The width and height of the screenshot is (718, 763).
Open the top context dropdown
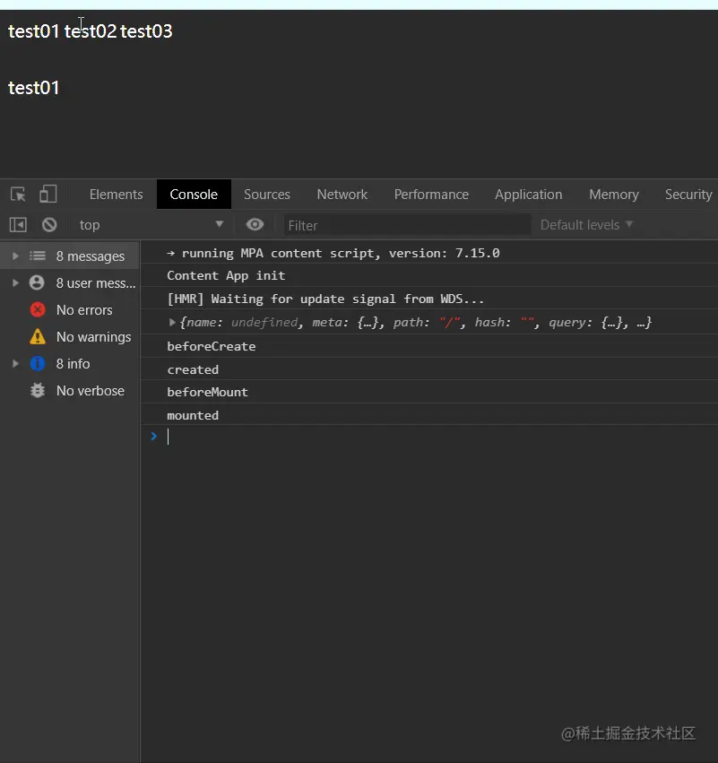click(151, 225)
